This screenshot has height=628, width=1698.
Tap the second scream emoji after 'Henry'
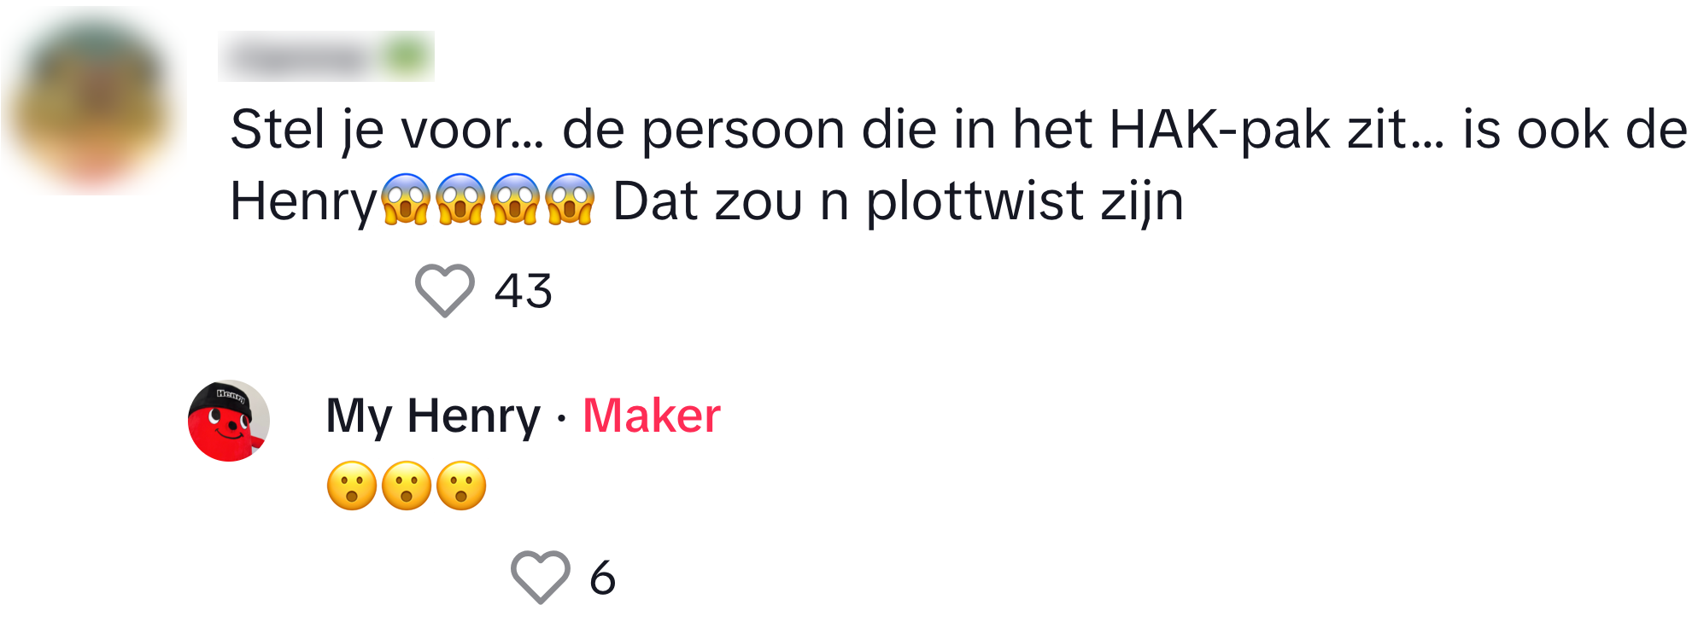(x=461, y=202)
